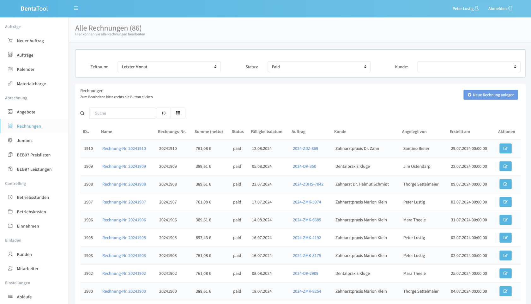
Task: Open link Rechnung-Nr. 20241910
Action: [x=124, y=148]
